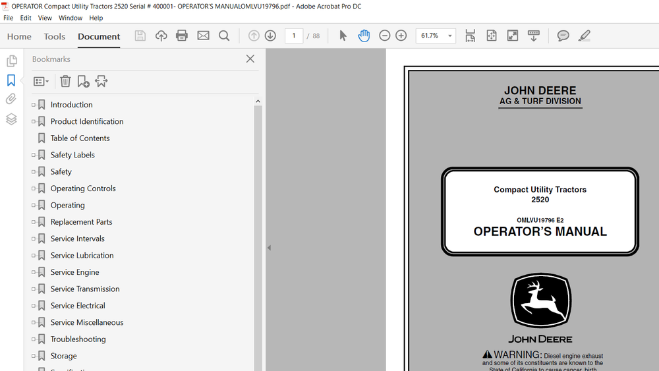
Task: Click fit width scrolling icon
Action: click(471, 36)
